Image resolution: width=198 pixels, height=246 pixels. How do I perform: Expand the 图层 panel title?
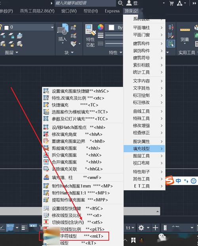click(x=11, y=52)
